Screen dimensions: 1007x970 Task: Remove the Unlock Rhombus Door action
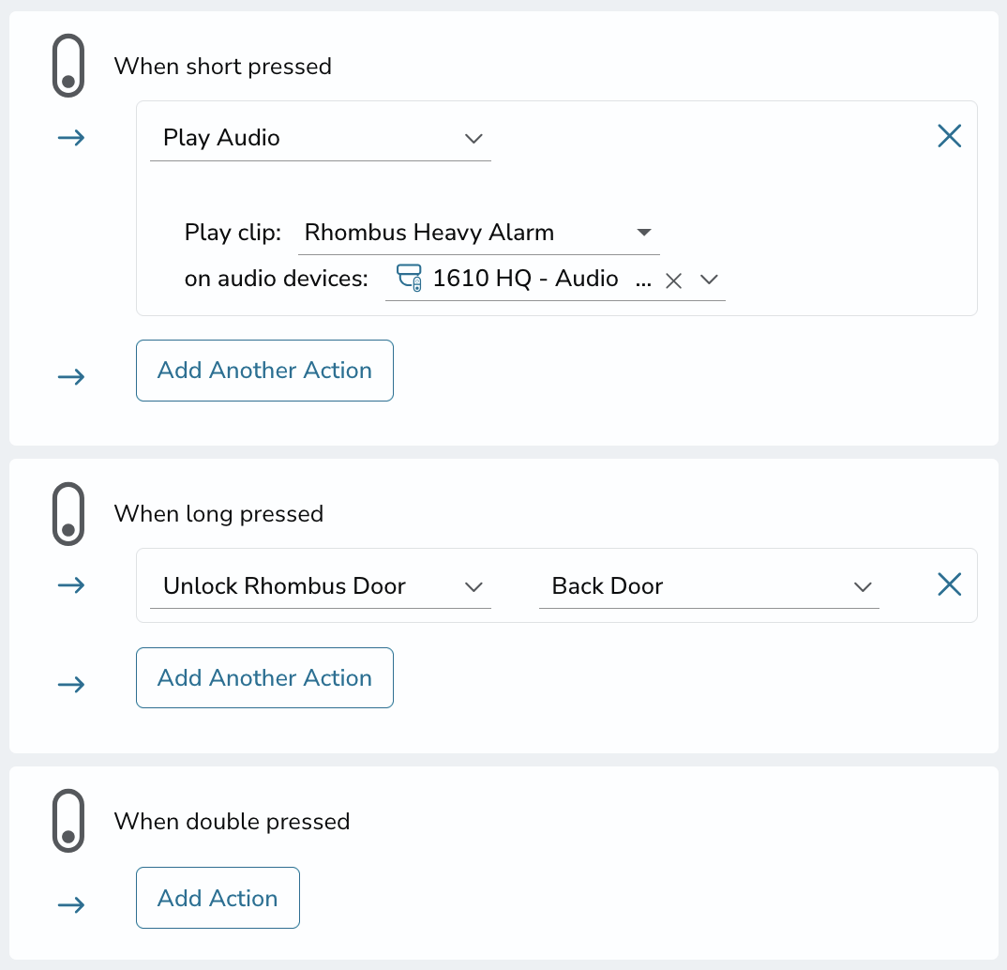(x=949, y=584)
